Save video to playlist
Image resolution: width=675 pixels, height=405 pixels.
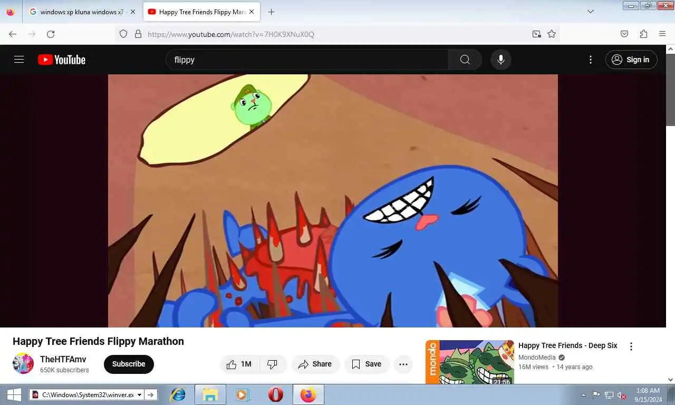(367, 364)
